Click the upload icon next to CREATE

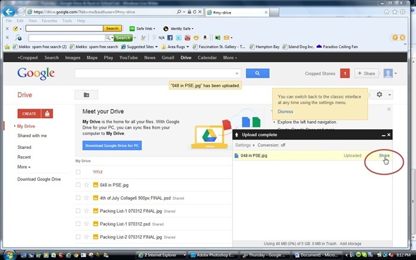(x=47, y=113)
